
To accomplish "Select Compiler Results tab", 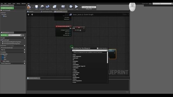I will point(33,78).
